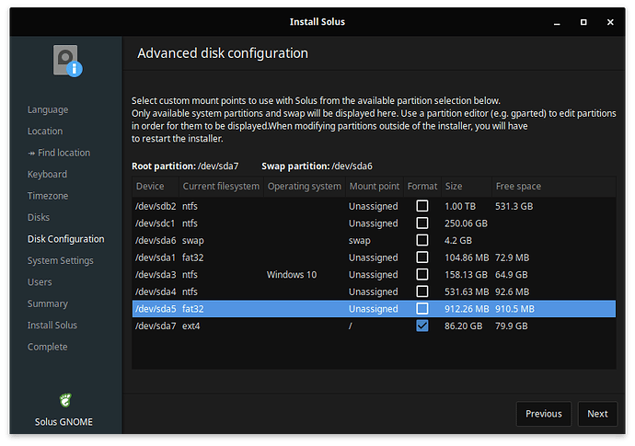This screenshot has width=635, height=446.
Task: Open Unassigned mount point for /dev/sda4
Action: [373, 292]
